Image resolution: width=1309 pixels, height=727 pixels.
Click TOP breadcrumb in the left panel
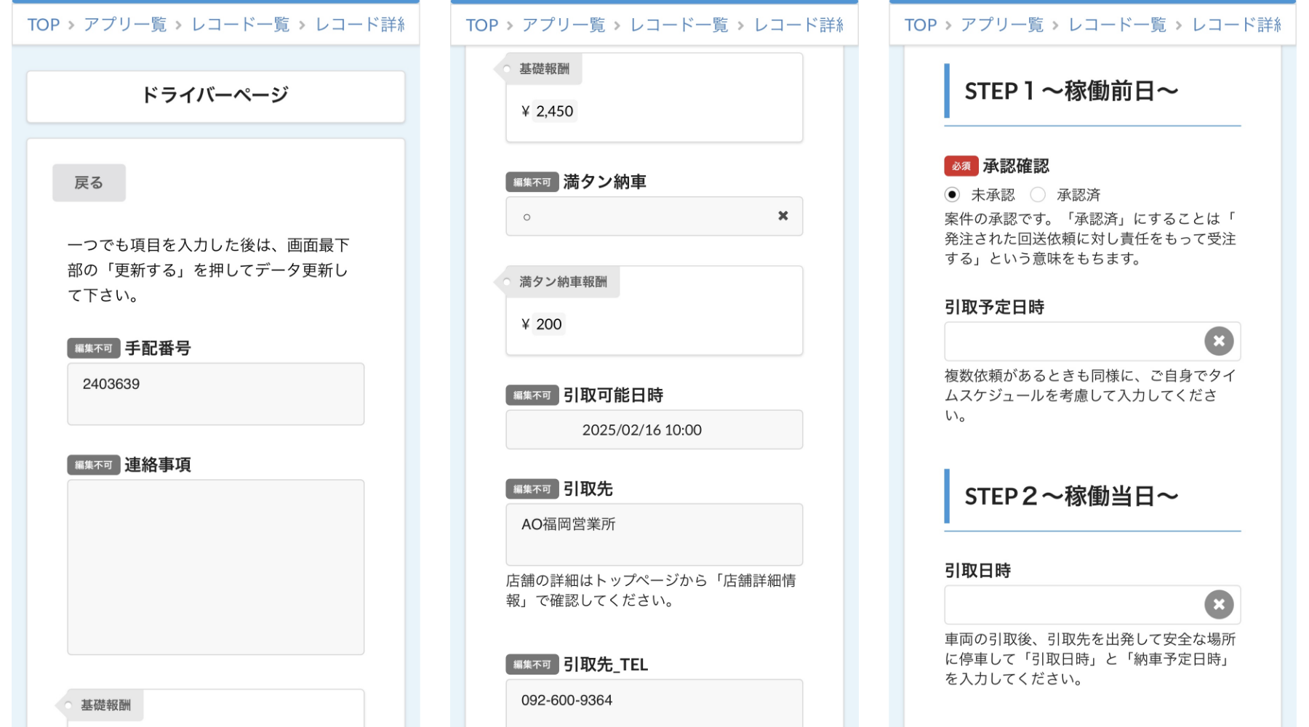tap(44, 25)
